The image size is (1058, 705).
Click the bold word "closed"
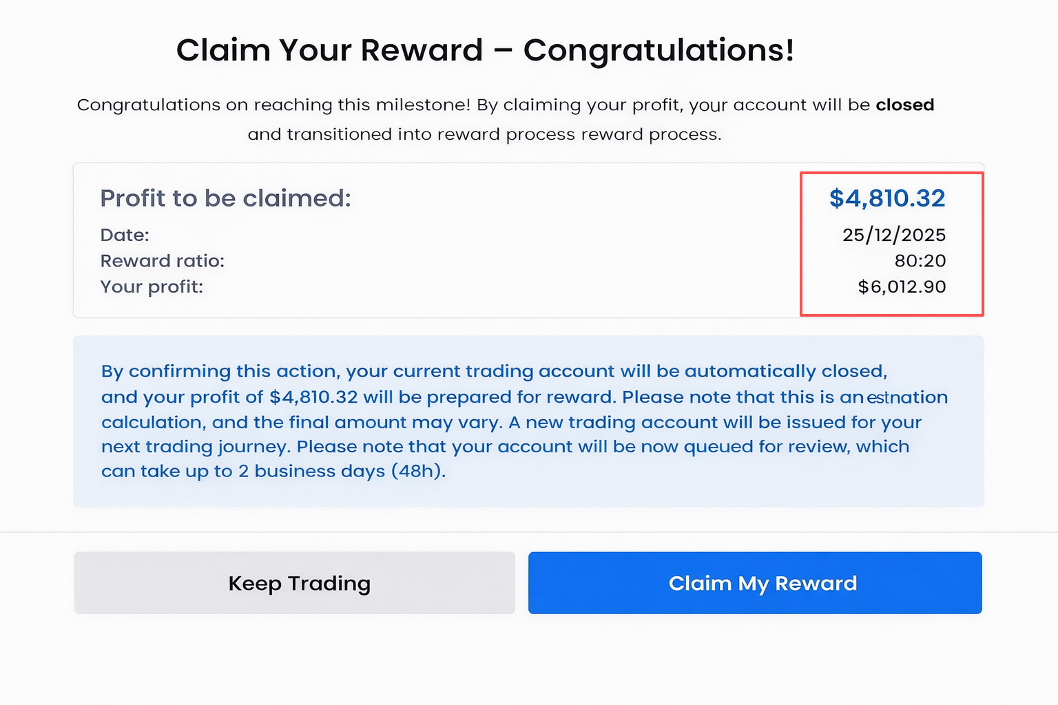(x=904, y=105)
